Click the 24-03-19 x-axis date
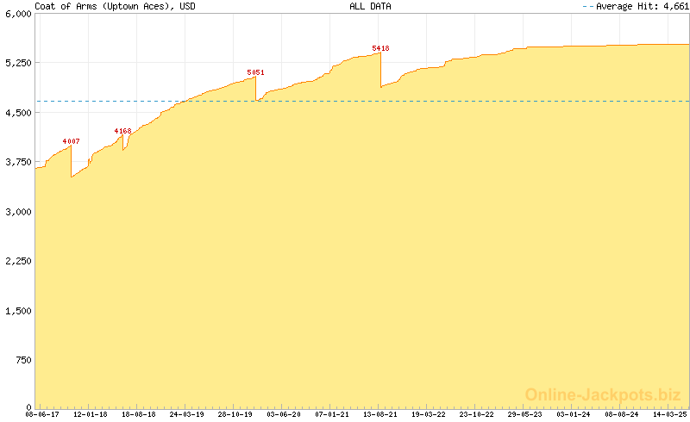The image size is (690, 422). point(187,414)
